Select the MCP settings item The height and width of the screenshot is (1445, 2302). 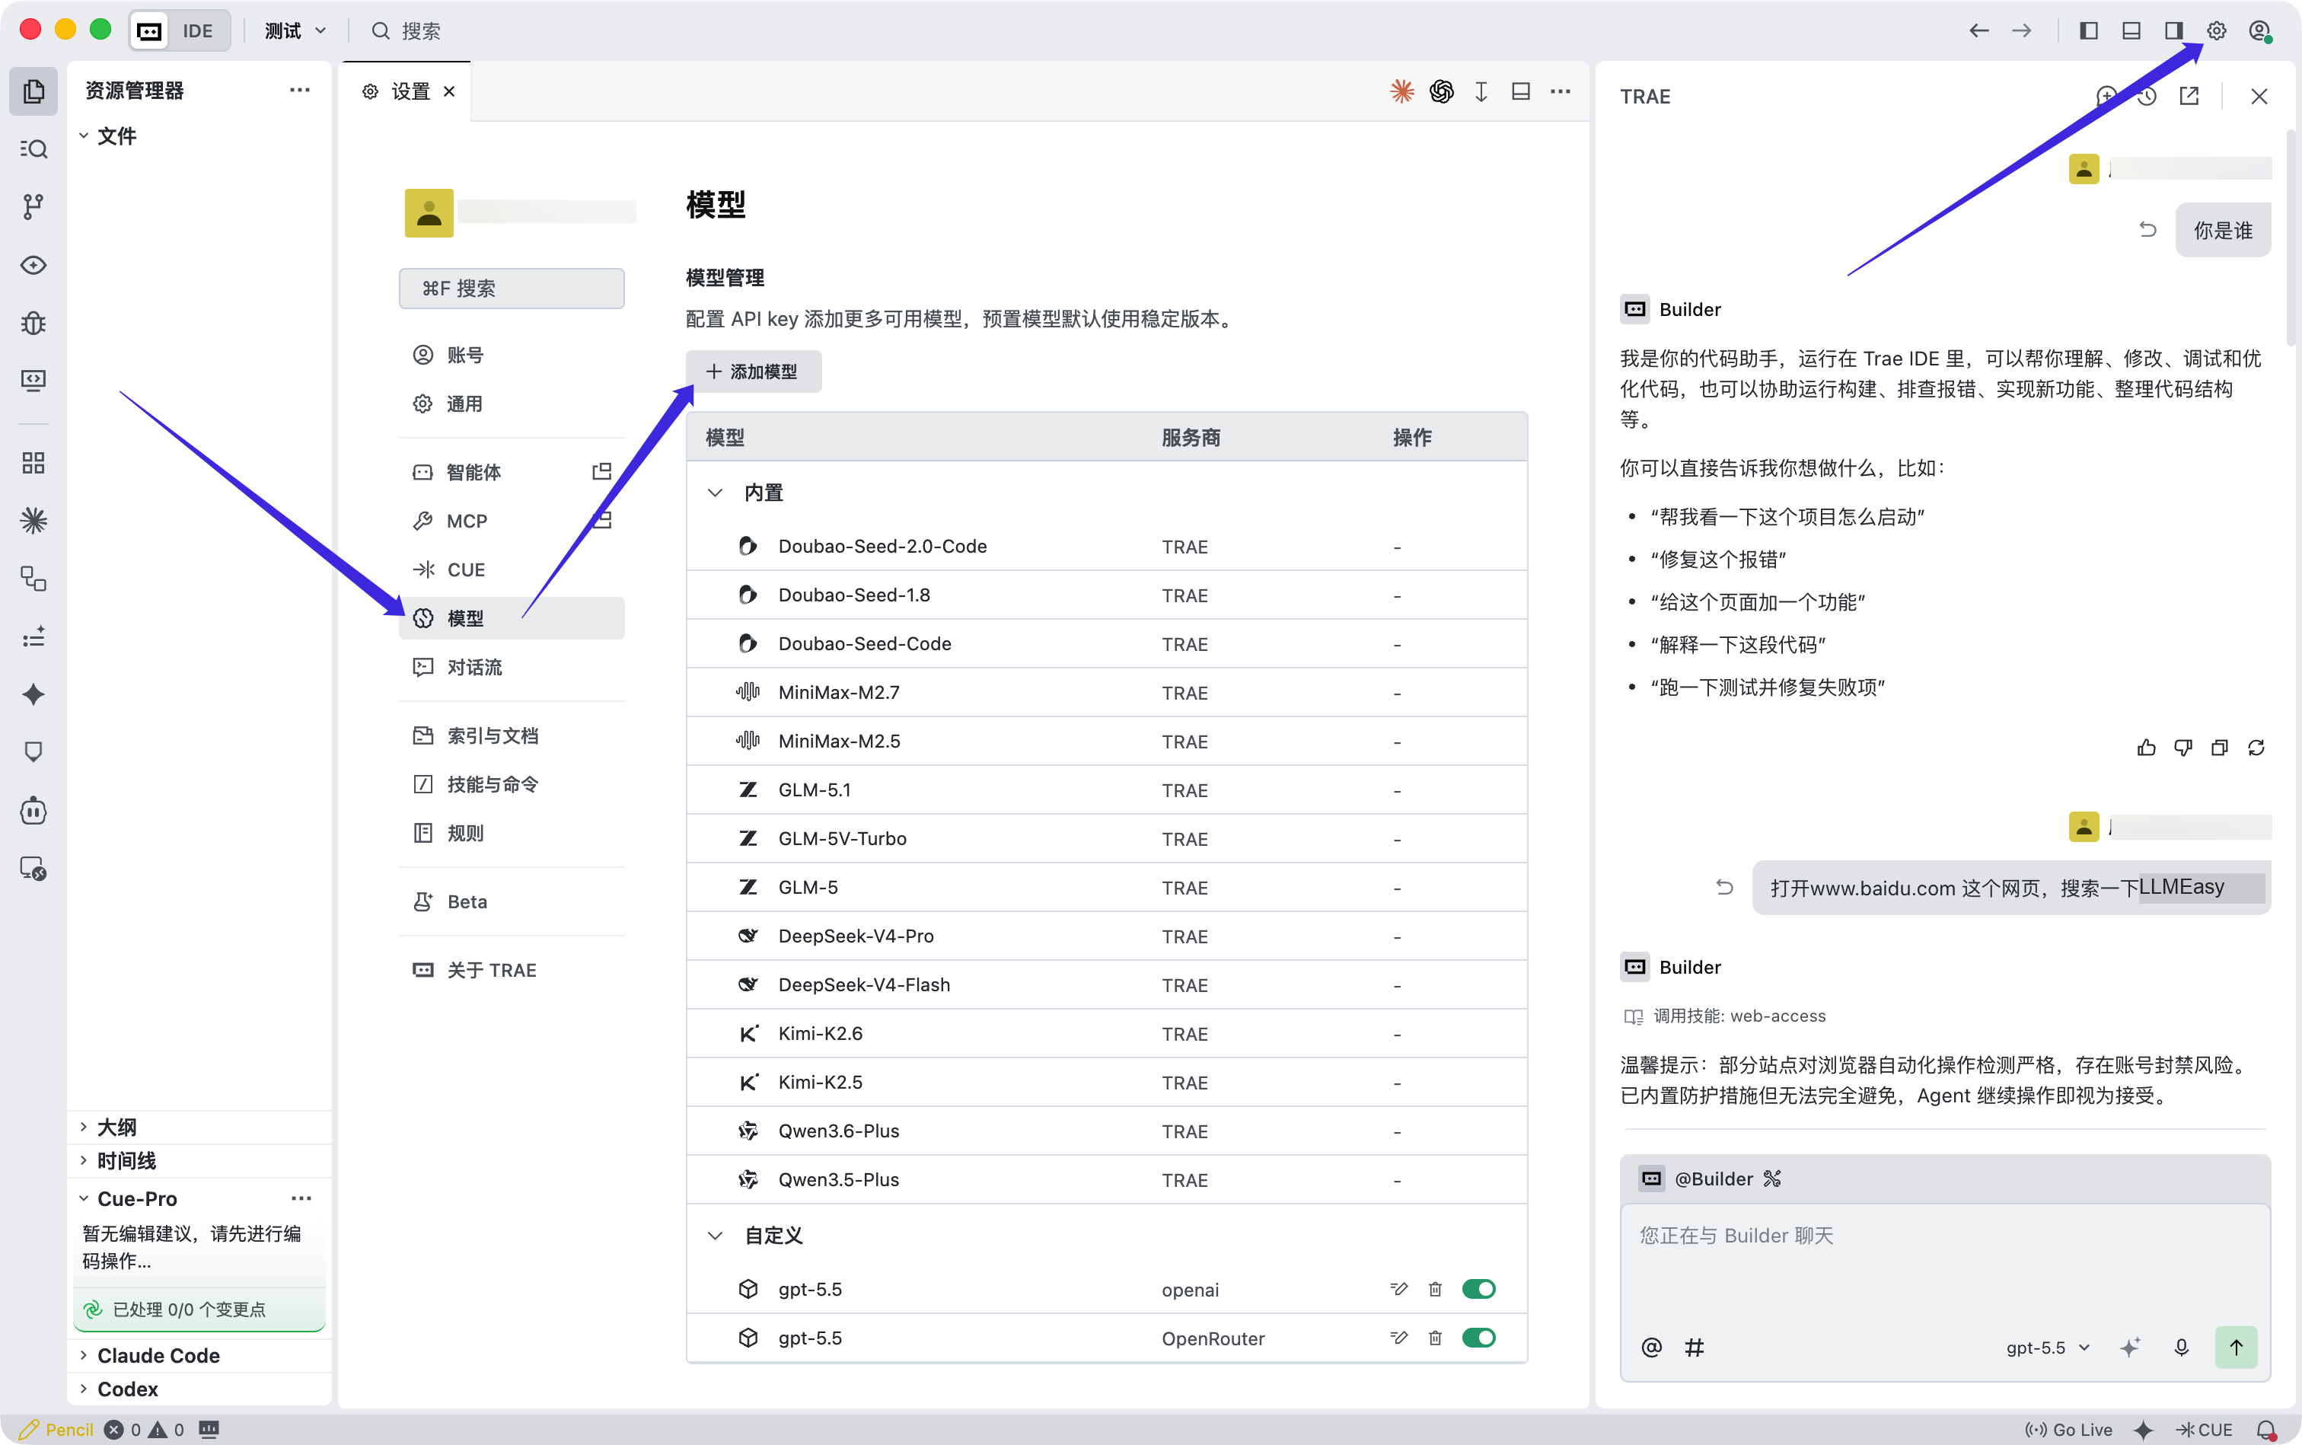tap(512, 521)
